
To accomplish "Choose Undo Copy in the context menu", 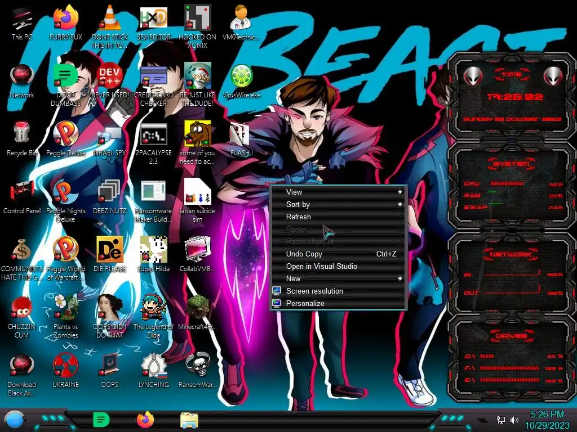I will pyautogui.click(x=338, y=254).
